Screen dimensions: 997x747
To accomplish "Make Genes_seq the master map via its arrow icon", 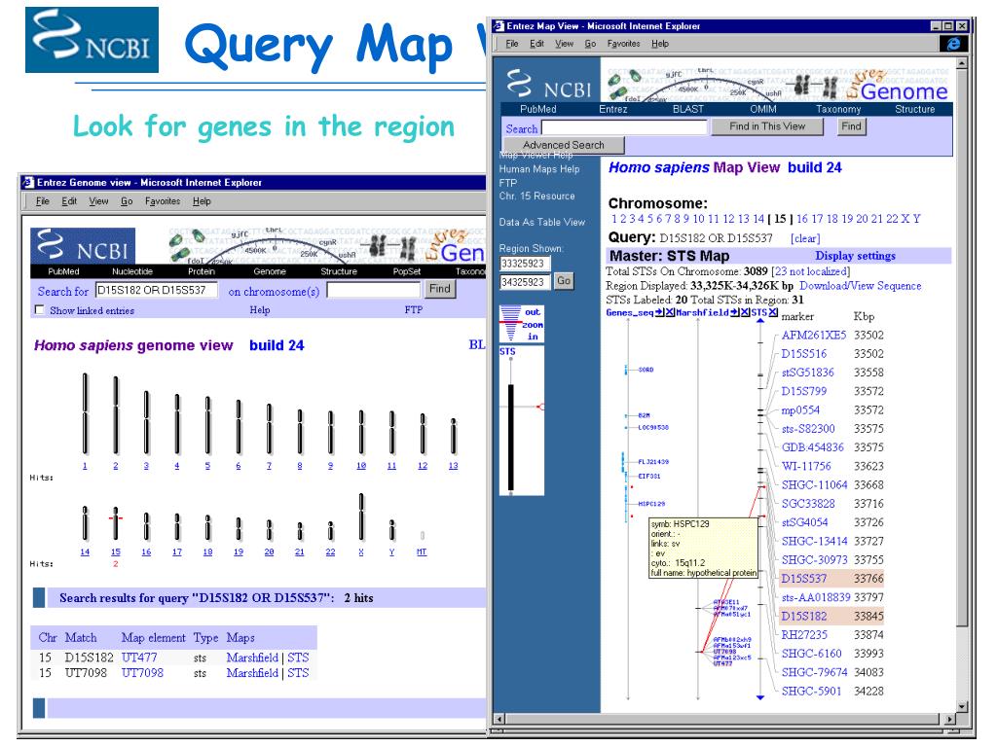I will (x=659, y=312).
